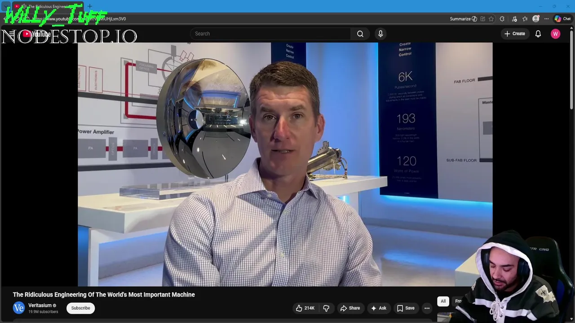
Task: Open the browser profile avatar icon
Action: tap(535, 19)
